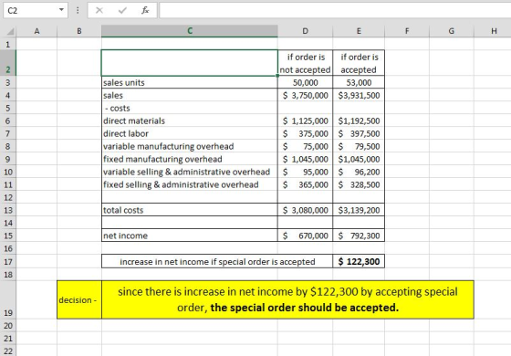Click the cell with $ 3,080,000
The height and width of the screenshot is (356, 511).
(305, 210)
